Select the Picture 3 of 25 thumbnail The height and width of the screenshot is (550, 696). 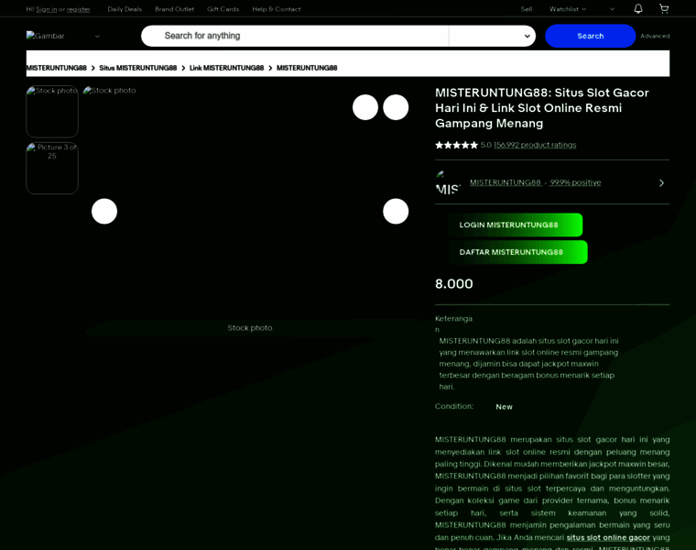[x=52, y=169]
